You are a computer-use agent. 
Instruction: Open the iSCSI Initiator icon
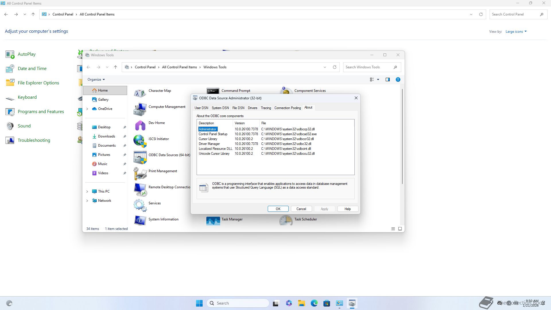(140, 141)
